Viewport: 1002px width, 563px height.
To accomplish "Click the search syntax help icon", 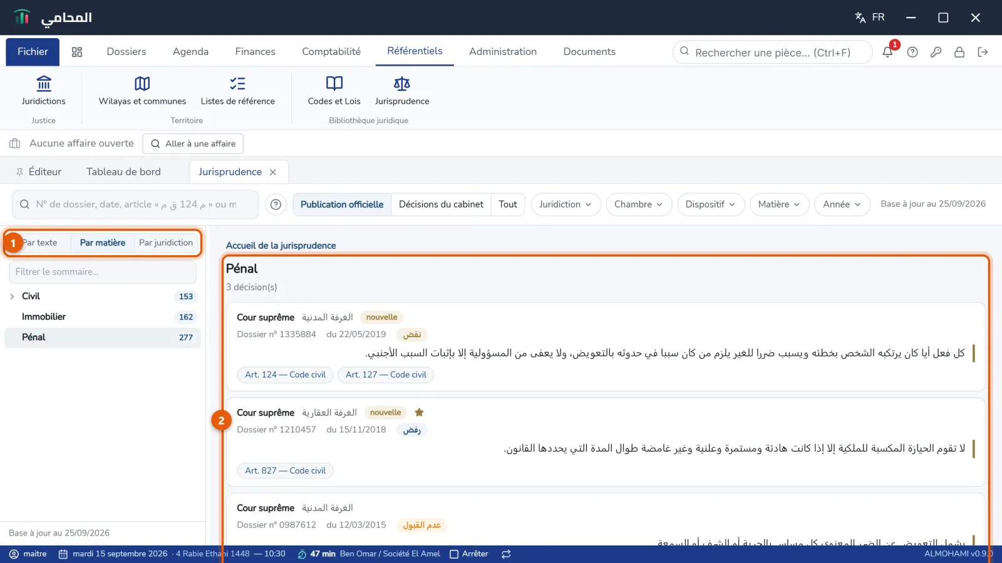I will [x=276, y=205].
